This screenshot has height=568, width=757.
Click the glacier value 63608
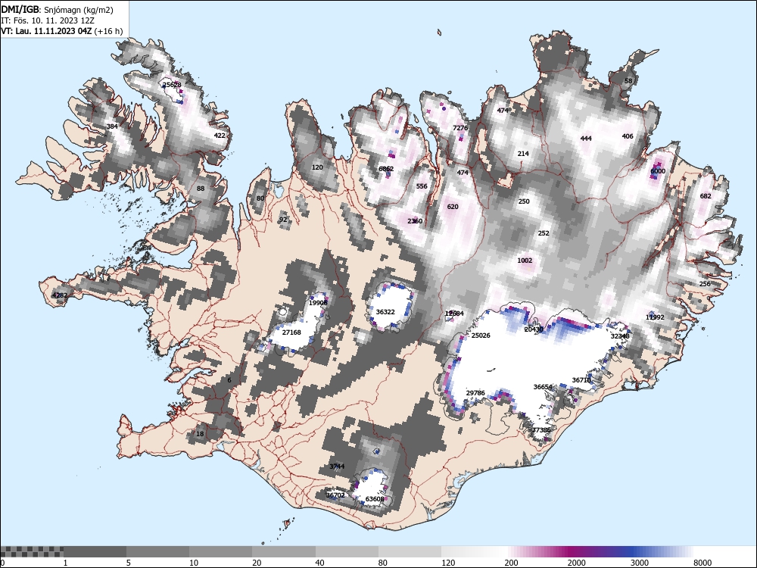click(x=375, y=499)
